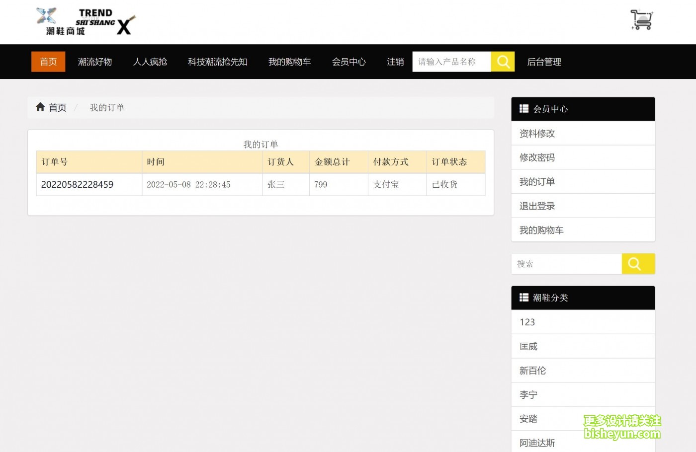Screen dimensions: 696x452
Task: Click the list icon beside 会员中心 header
Action: click(524, 109)
